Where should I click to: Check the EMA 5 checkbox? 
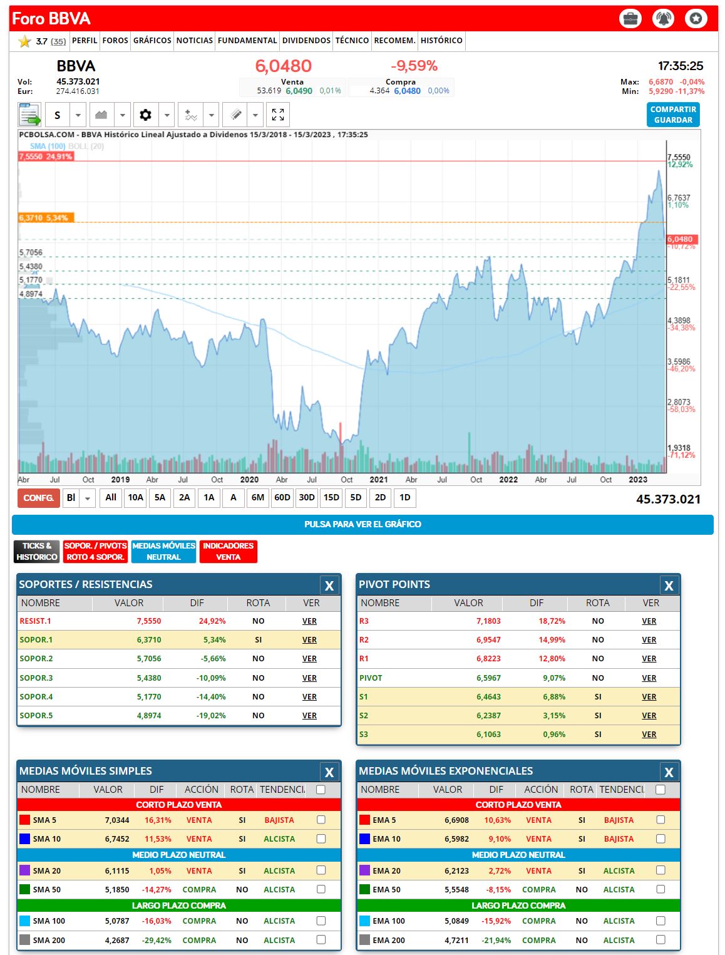tap(661, 819)
